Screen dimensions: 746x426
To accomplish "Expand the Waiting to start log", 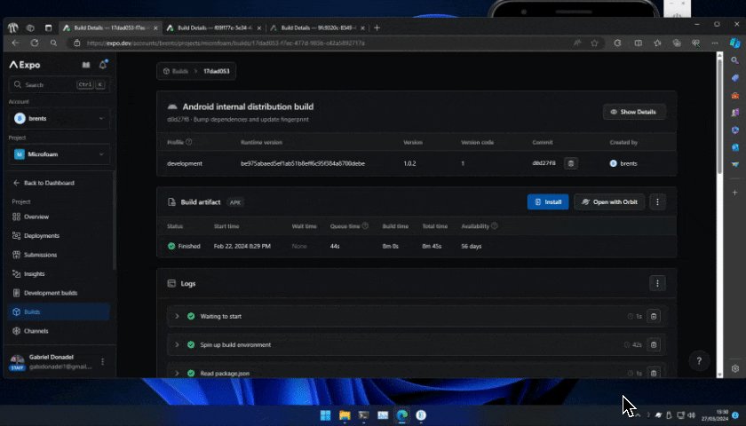I will pos(177,316).
